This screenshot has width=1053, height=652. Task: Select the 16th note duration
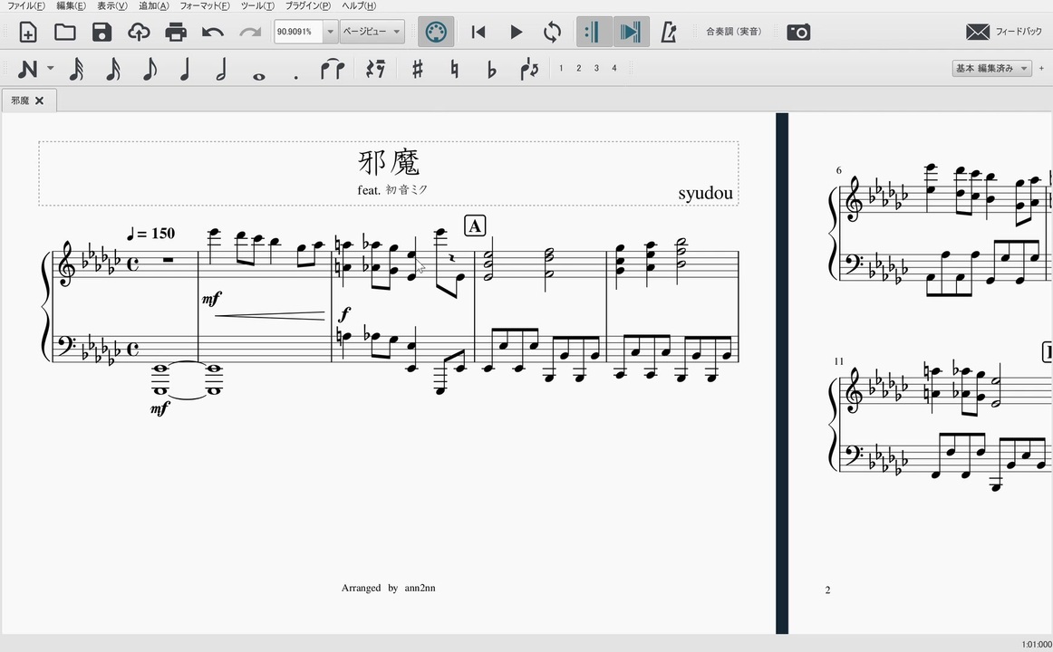click(x=112, y=69)
